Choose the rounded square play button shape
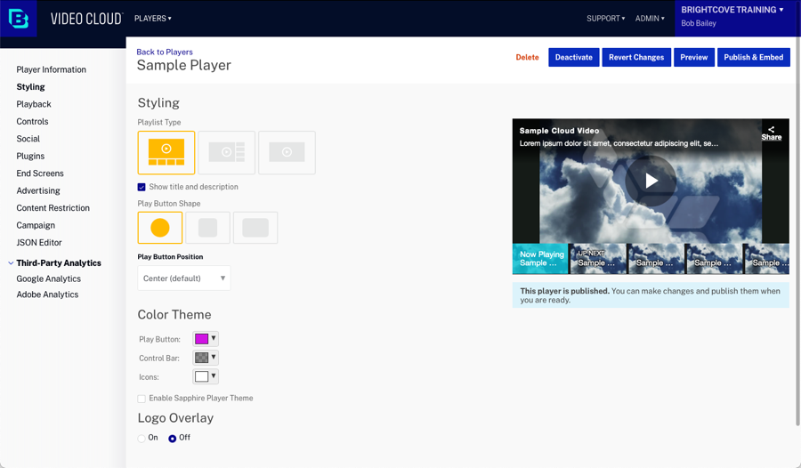 pos(207,228)
